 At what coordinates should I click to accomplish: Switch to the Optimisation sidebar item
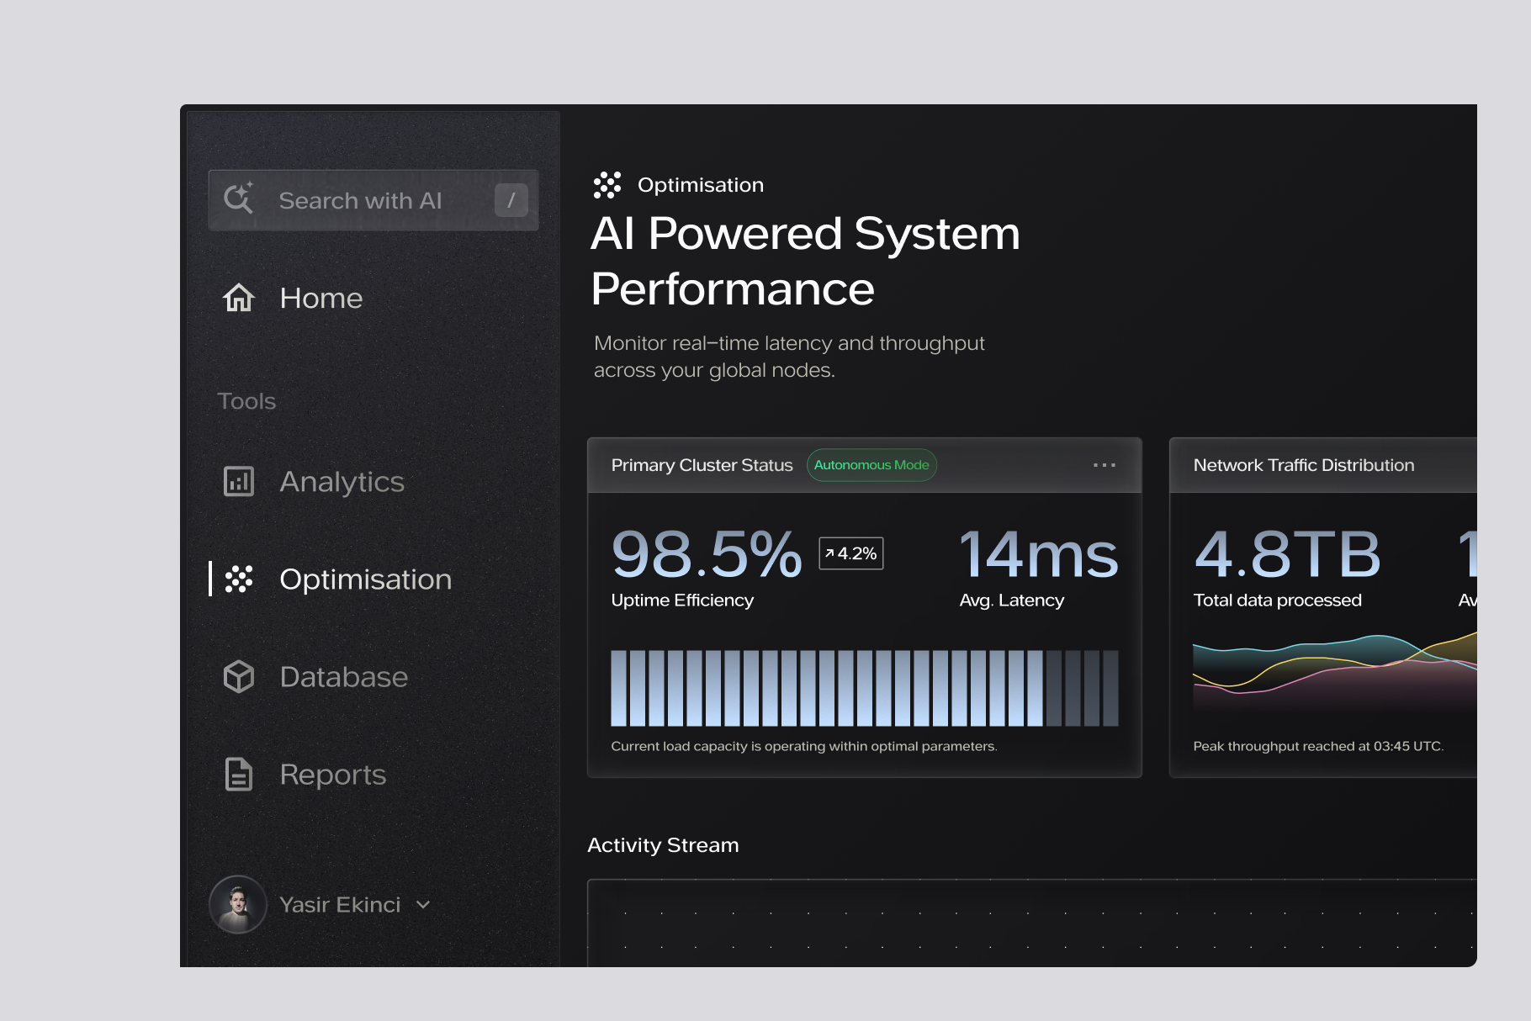coord(365,579)
